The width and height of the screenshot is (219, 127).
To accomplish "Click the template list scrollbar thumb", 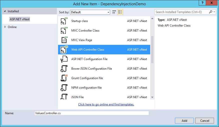I will (x=152, y=50).
